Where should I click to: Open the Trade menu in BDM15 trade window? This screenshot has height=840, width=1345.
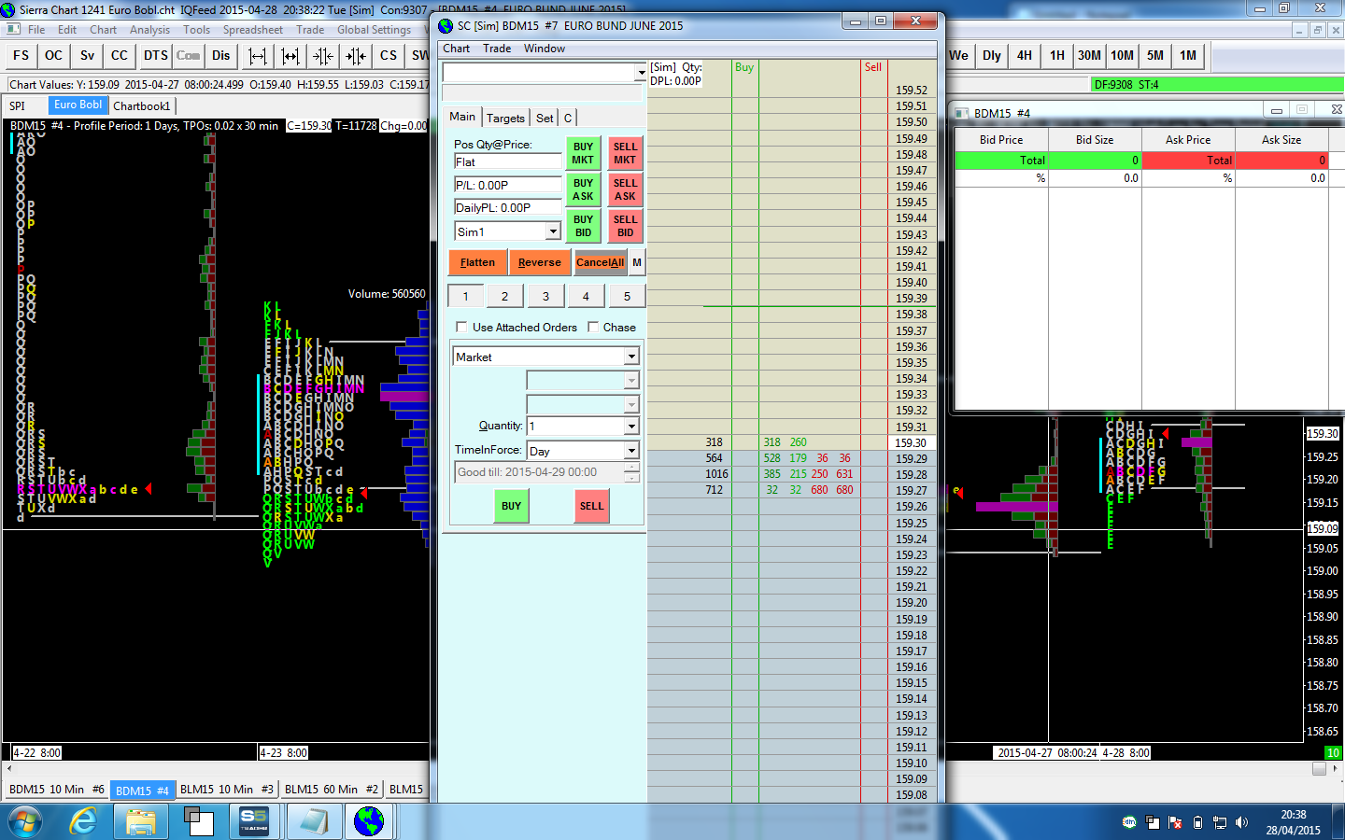(497, 49)
